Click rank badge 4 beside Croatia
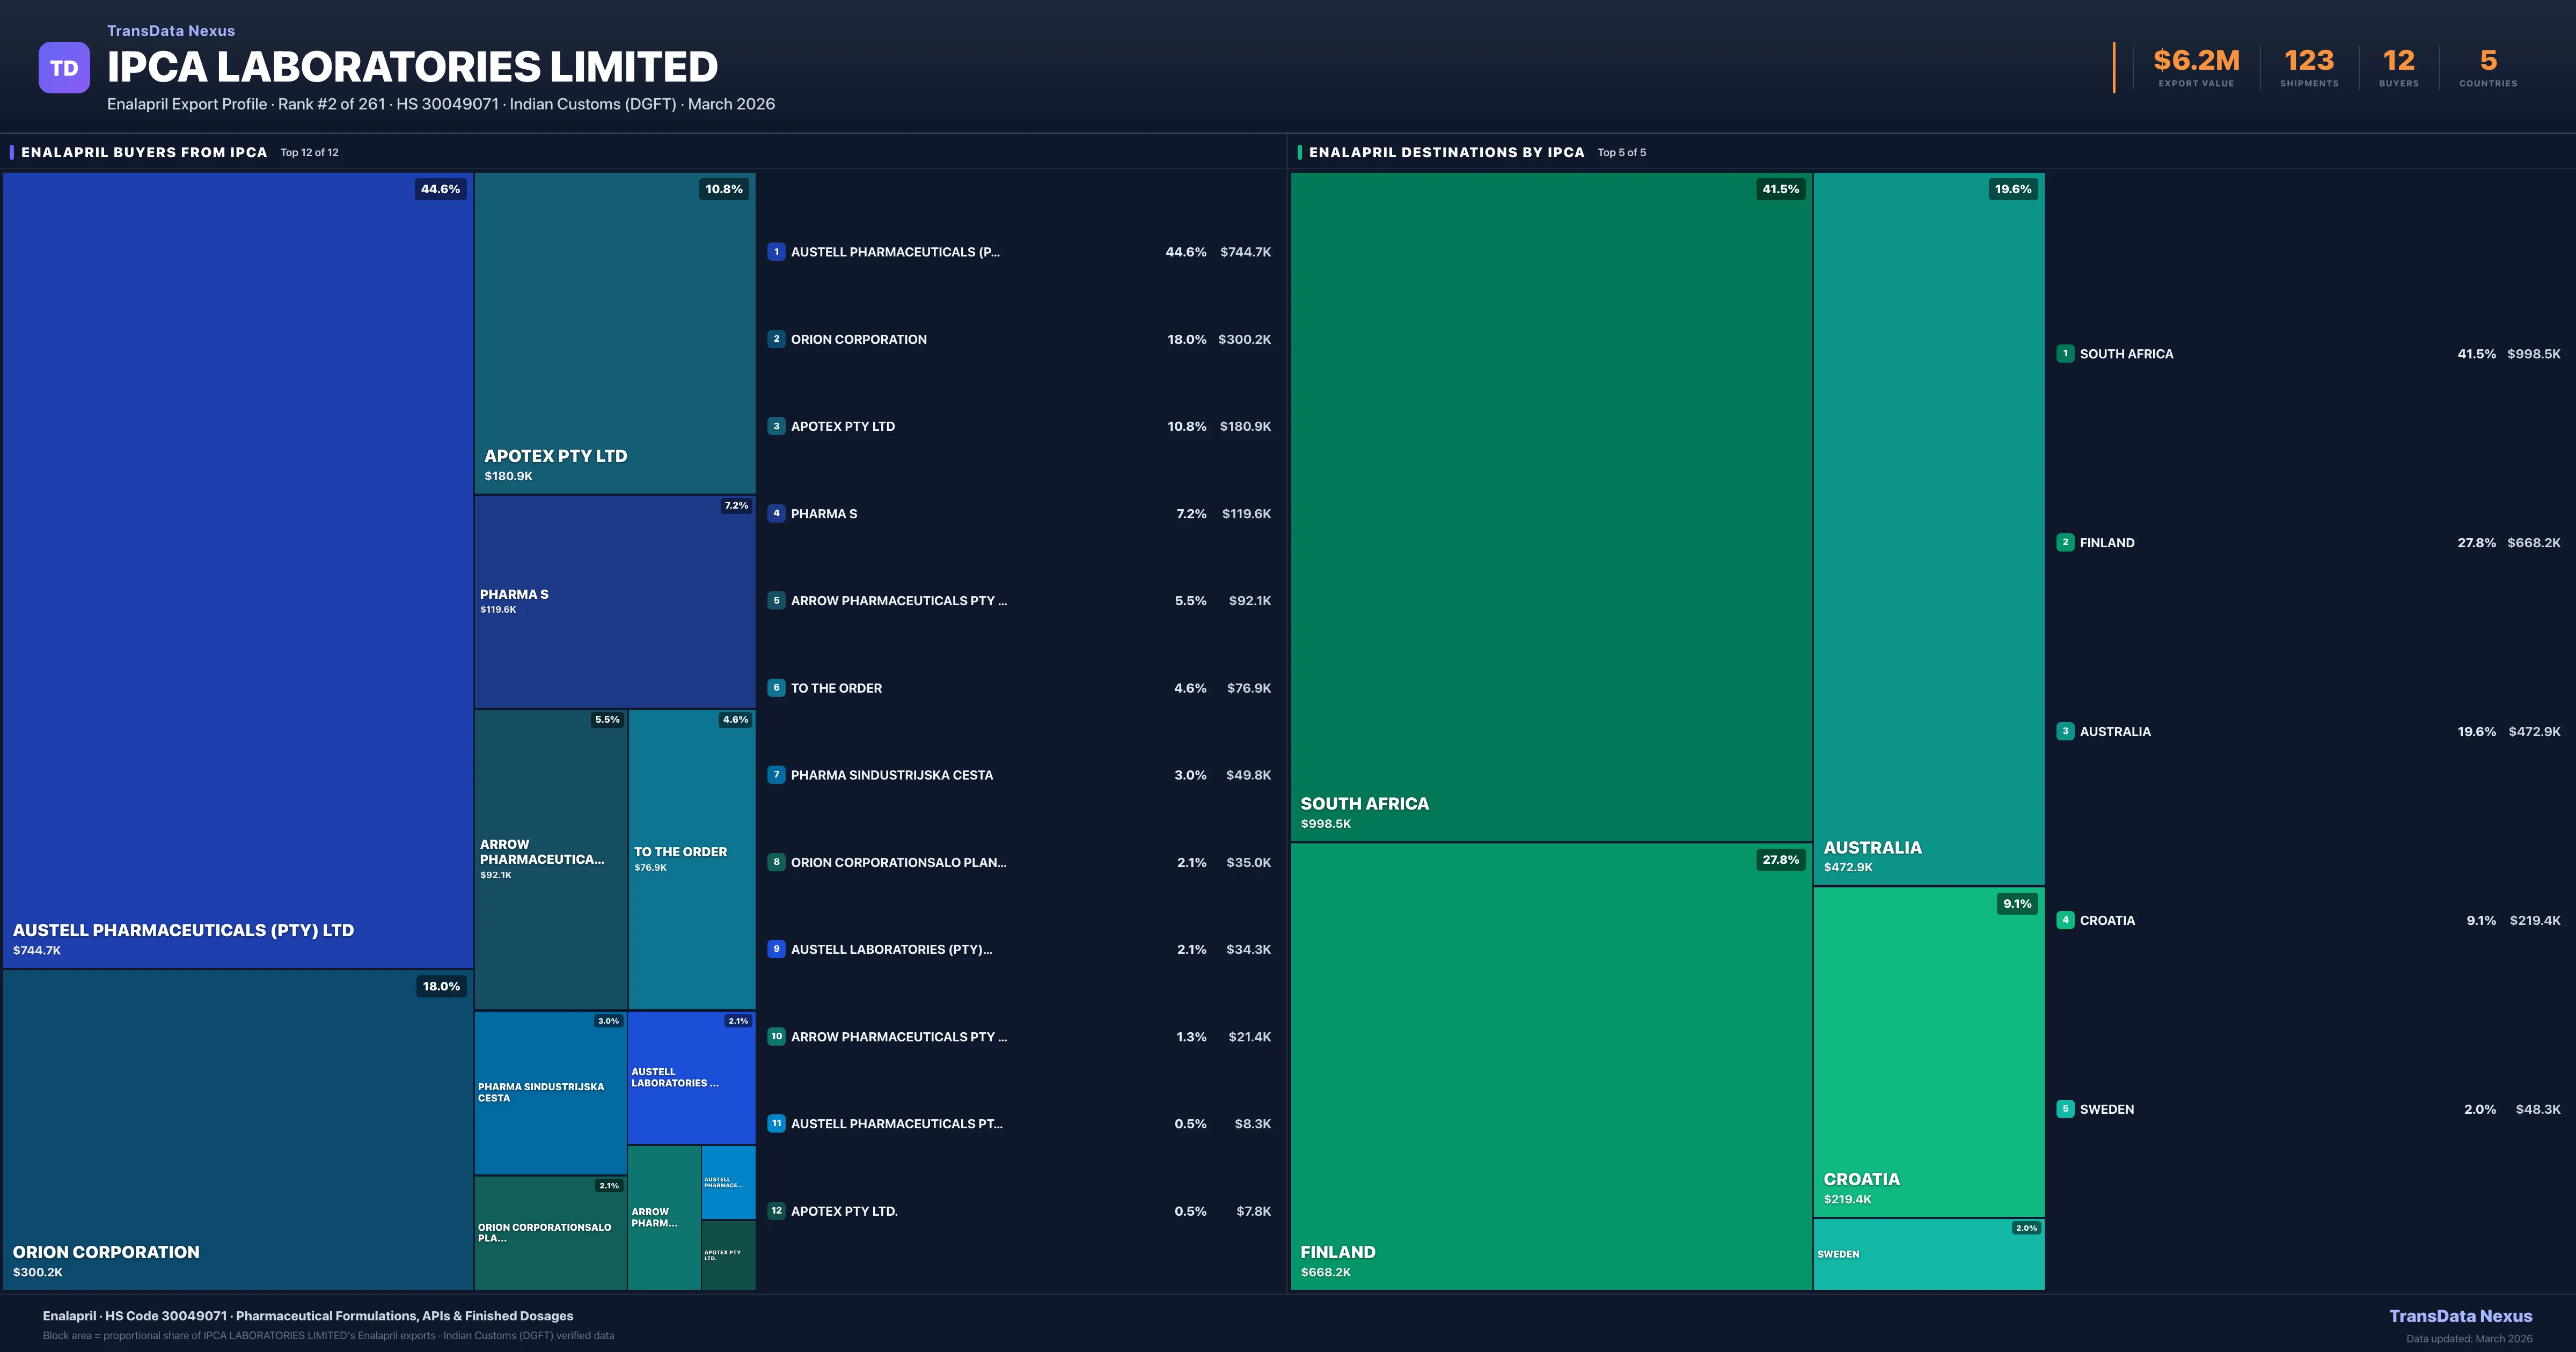This screenshot has height=1352, width=2576. click(2065, 920)
